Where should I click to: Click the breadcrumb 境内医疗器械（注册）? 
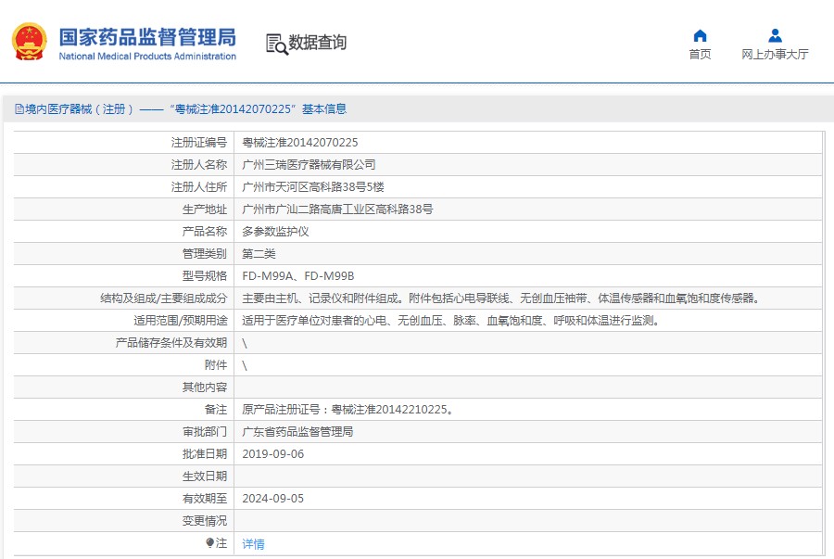(x=79, y=109)
